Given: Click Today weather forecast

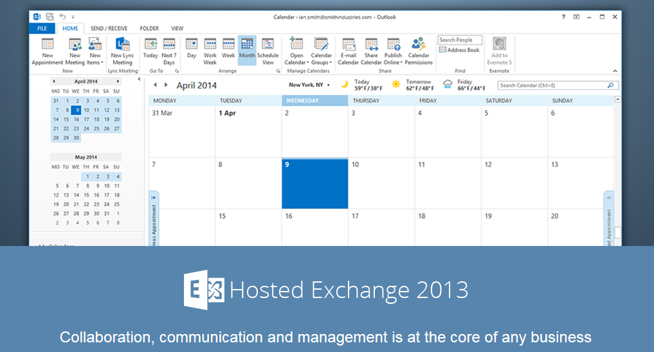Looking at the screenshot, I should click(363, 85).
